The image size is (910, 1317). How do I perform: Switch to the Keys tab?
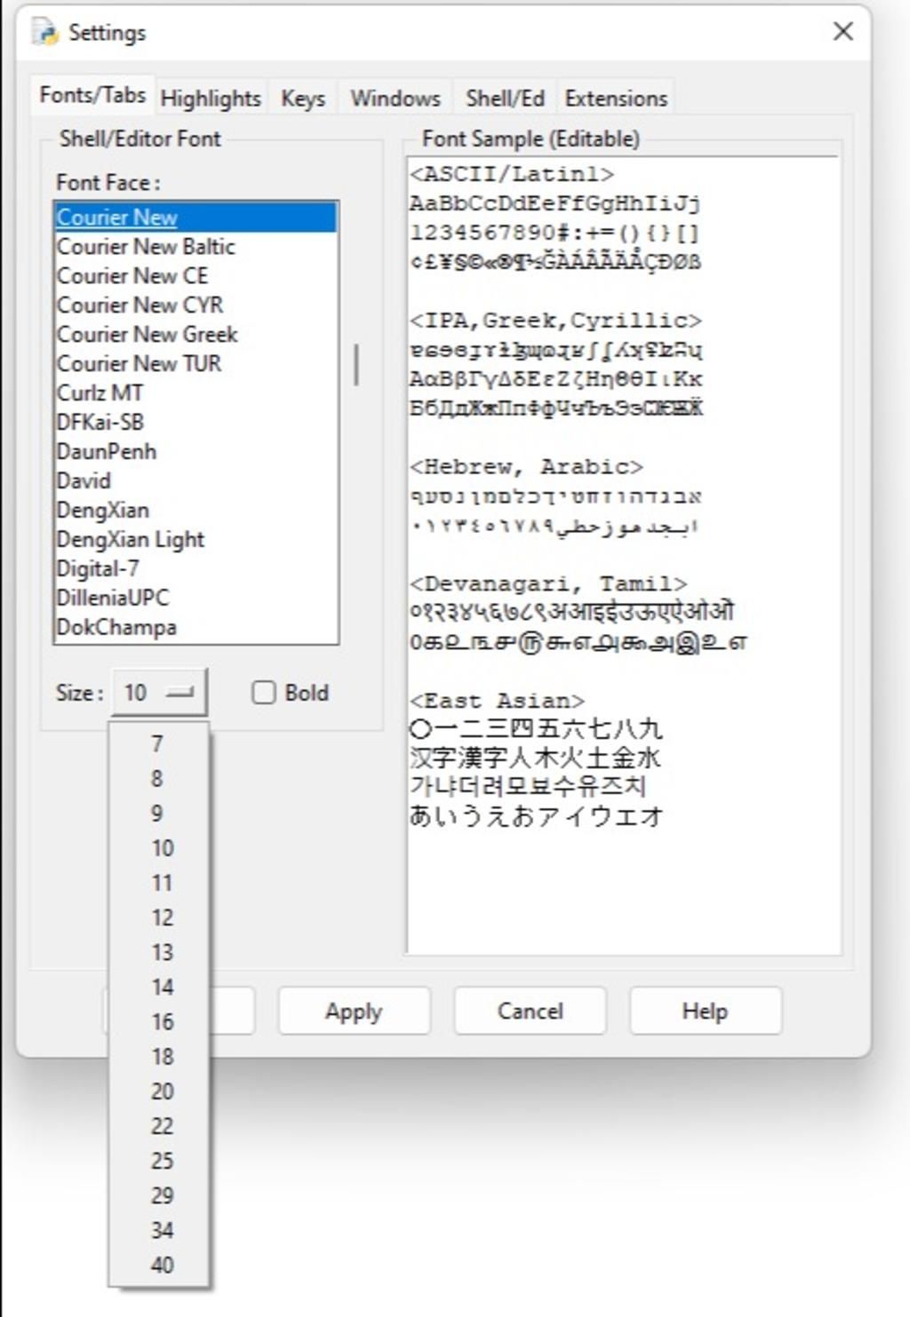tap(303, 99)
